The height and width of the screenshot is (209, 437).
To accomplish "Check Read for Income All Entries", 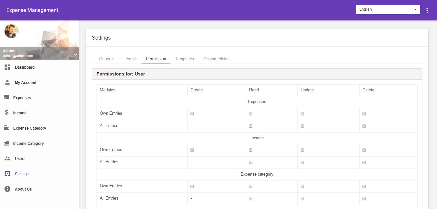I will [251, 162].
